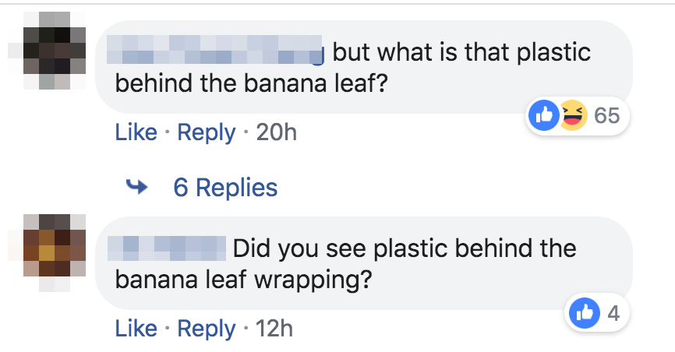Open the 20h timestamp link
This screenshot has width=675, height=352.
point(277,132)
